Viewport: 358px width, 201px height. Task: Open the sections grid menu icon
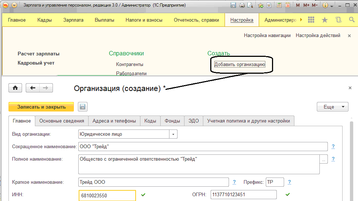311,20
